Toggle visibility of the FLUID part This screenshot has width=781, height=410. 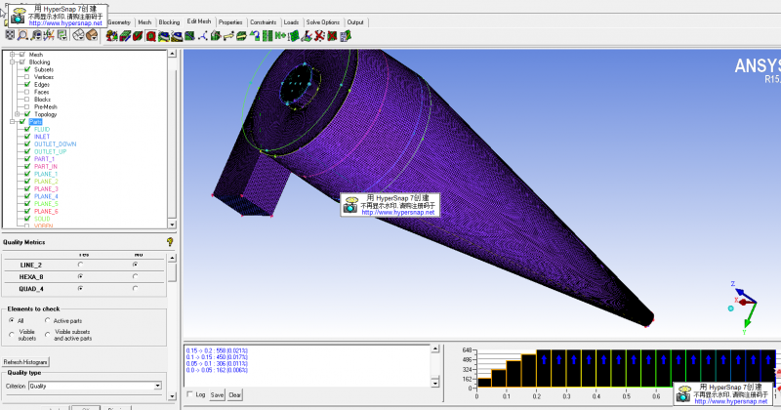[x=27, y=129]
